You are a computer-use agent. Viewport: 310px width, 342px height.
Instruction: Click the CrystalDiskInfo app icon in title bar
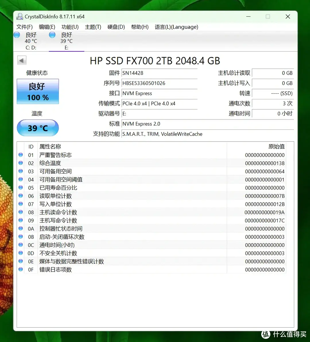(20, 17)
